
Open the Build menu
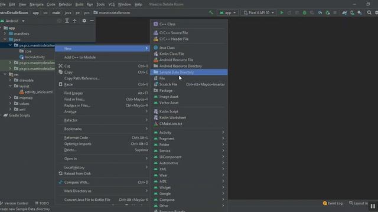[79, 4]
